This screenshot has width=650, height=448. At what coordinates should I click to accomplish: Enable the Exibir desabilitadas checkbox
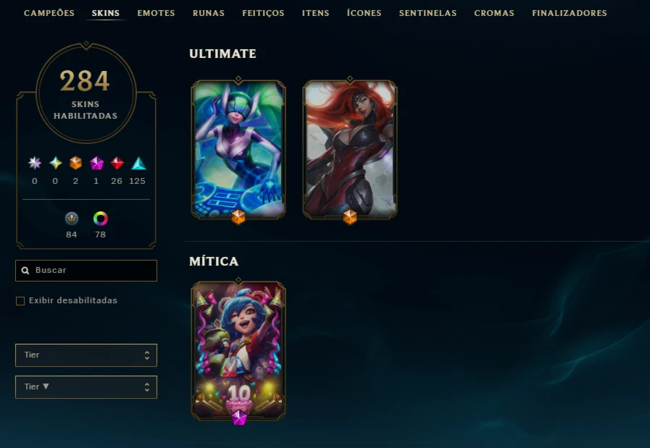click(20, 301)
